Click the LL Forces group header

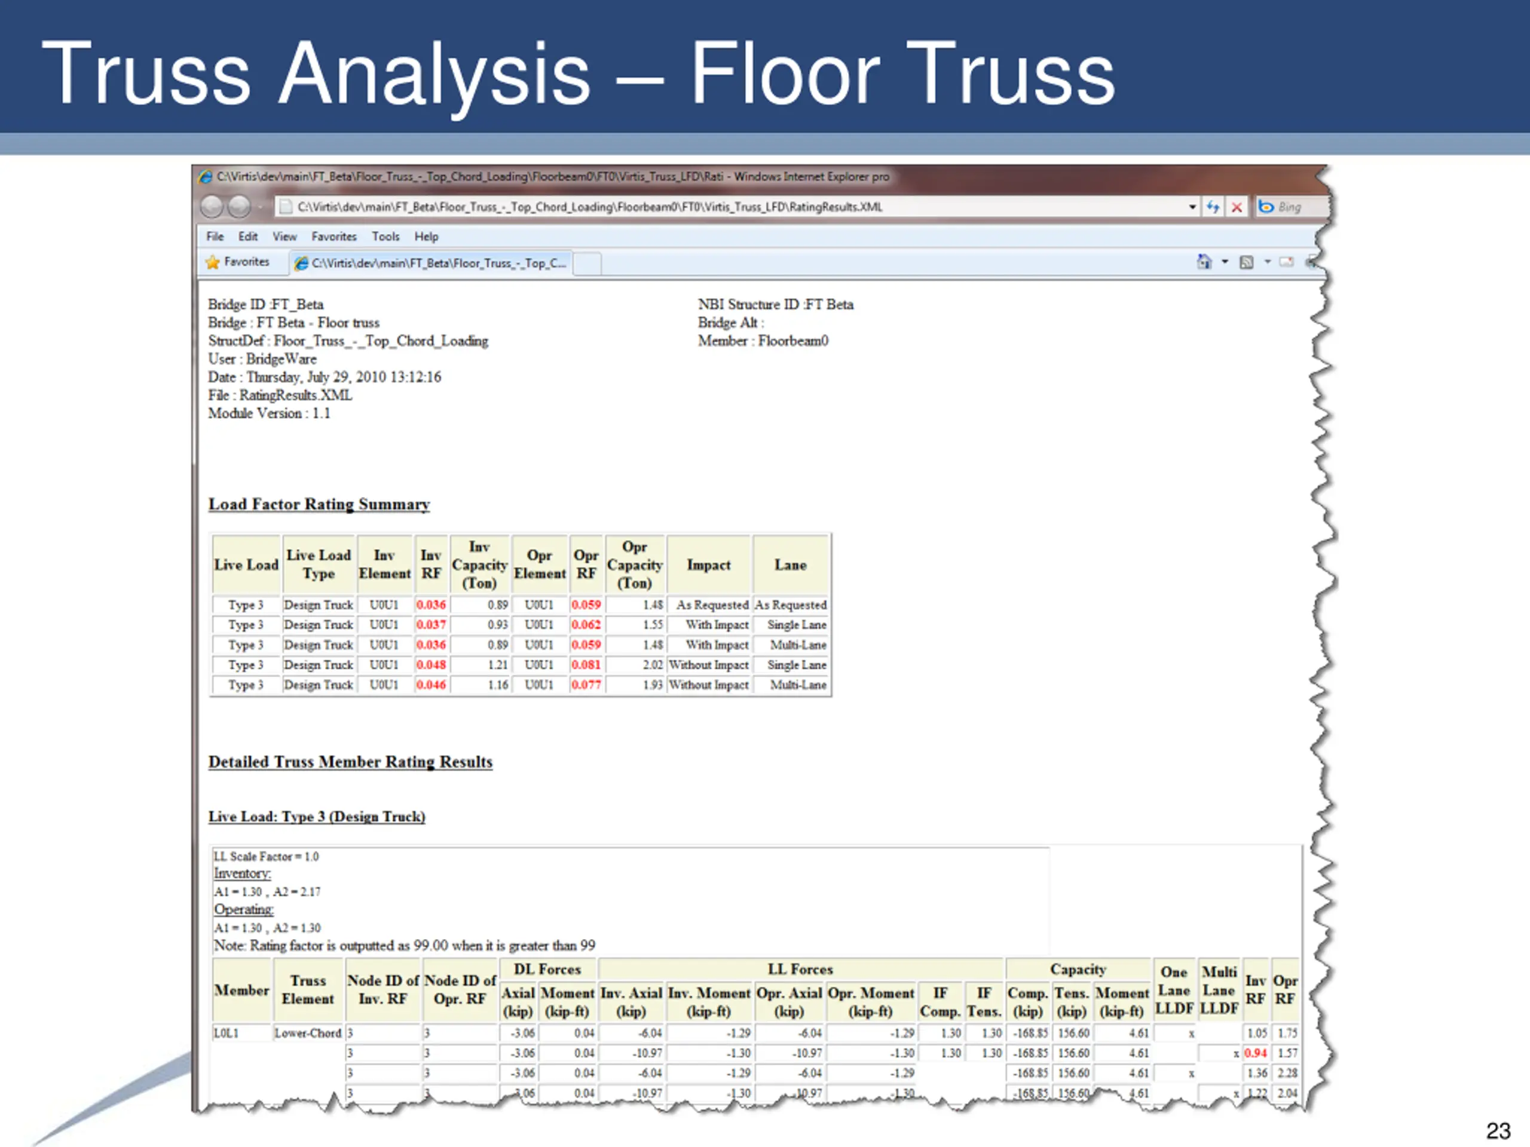pyautogui.click(x=800, y=970)
